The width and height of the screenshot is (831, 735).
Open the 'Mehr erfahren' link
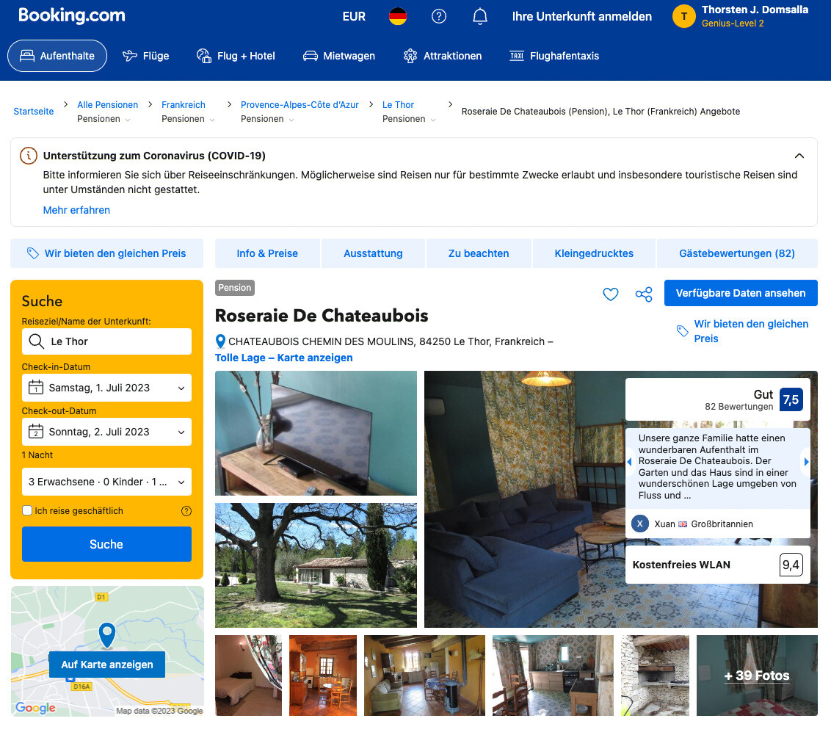pyautogui.click(x=76, y=210)
